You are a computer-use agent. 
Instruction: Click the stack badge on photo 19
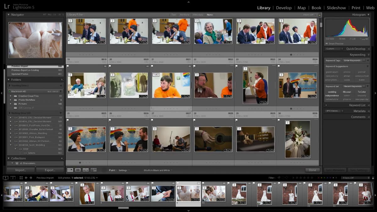[x=70, y=75]
